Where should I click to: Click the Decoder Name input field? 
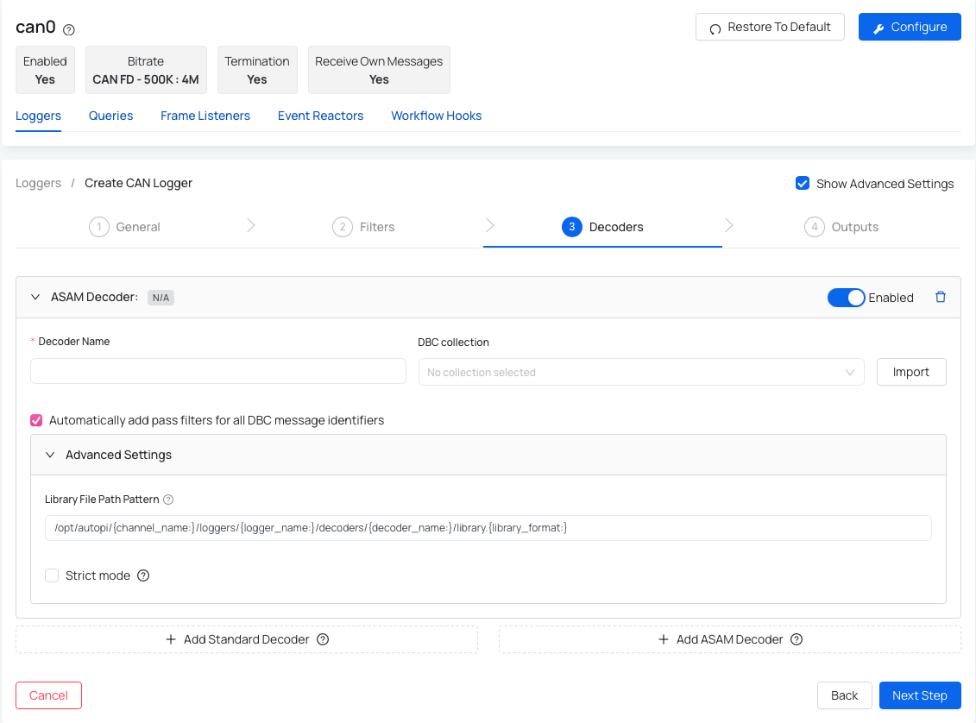point(217,371)
